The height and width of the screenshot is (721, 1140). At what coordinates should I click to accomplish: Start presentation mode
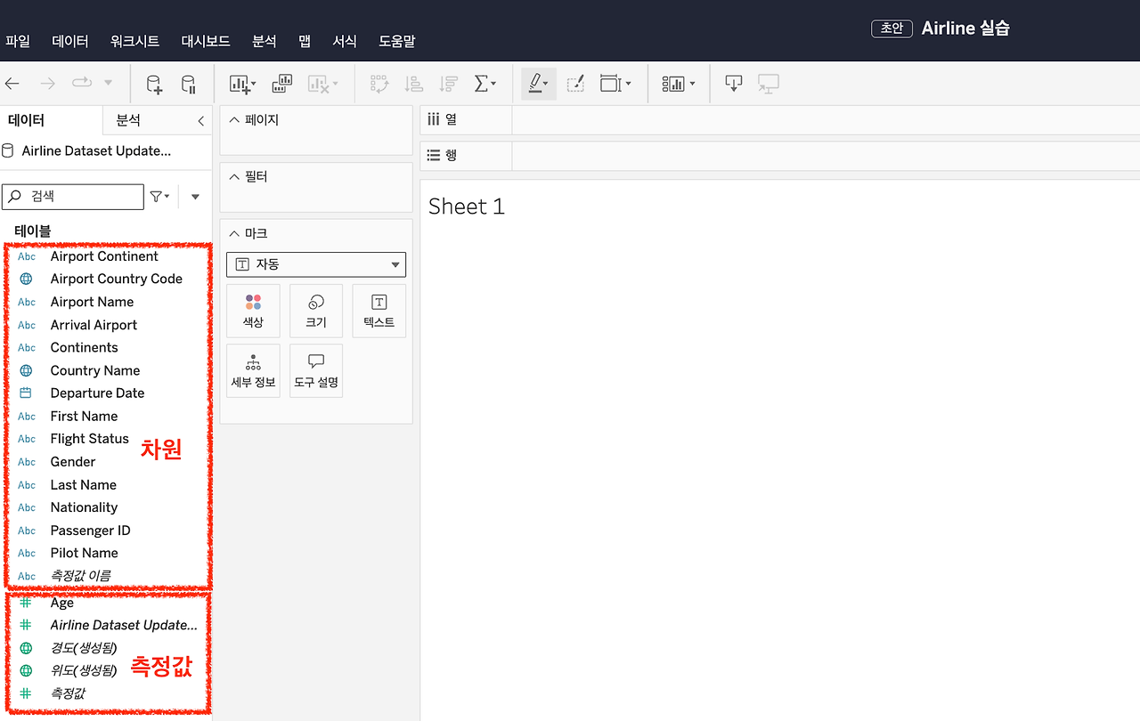click(769, 84)
